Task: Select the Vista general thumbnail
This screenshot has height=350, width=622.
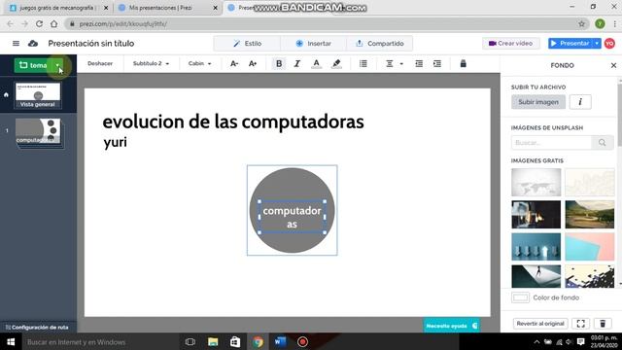Action: [x=38, y=95]
